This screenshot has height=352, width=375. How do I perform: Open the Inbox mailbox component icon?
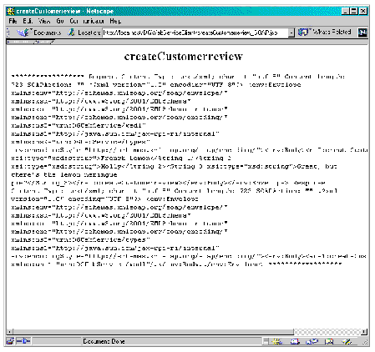[x=295, y=341]
